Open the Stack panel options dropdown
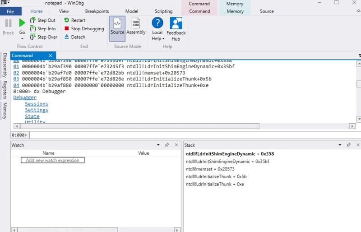The height and width of the screenshot is (232, 361). coord(340,145)
